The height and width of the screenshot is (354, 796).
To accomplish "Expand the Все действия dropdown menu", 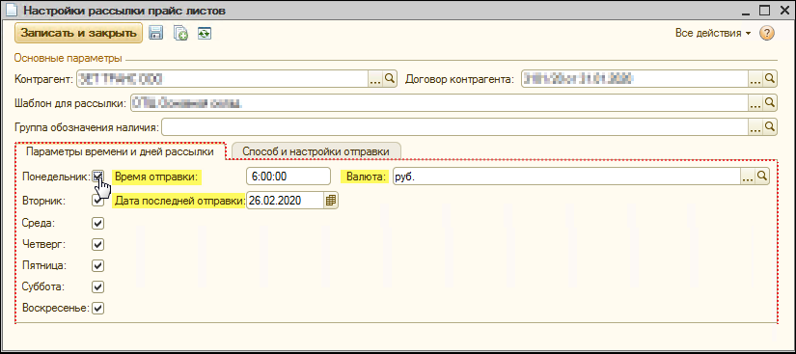I will click(713, 34).
